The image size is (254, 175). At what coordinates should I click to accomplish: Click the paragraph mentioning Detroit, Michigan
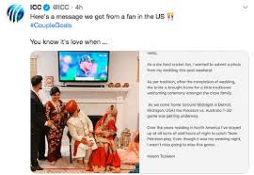189,110
